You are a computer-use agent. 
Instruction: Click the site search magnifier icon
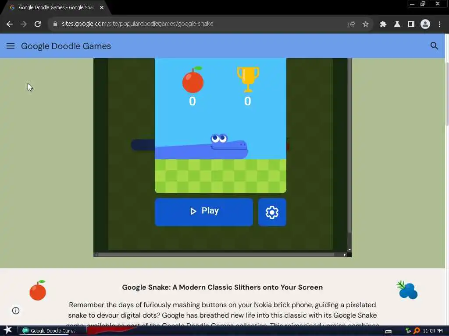[x=434, y=45]
